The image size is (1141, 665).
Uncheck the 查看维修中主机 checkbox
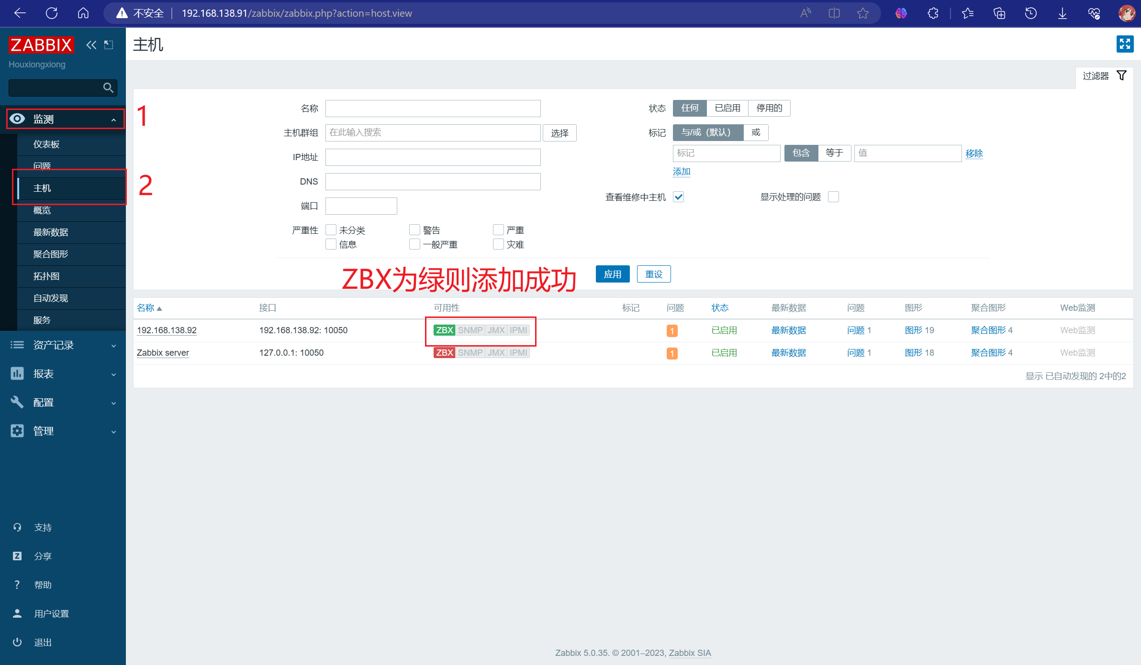tap(679, 197)
